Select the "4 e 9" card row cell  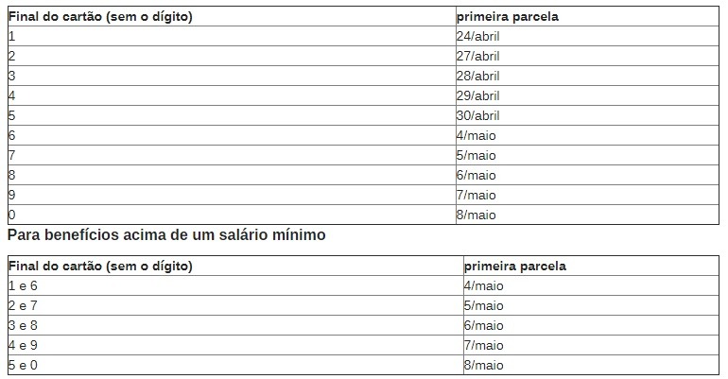click(23, 346)
